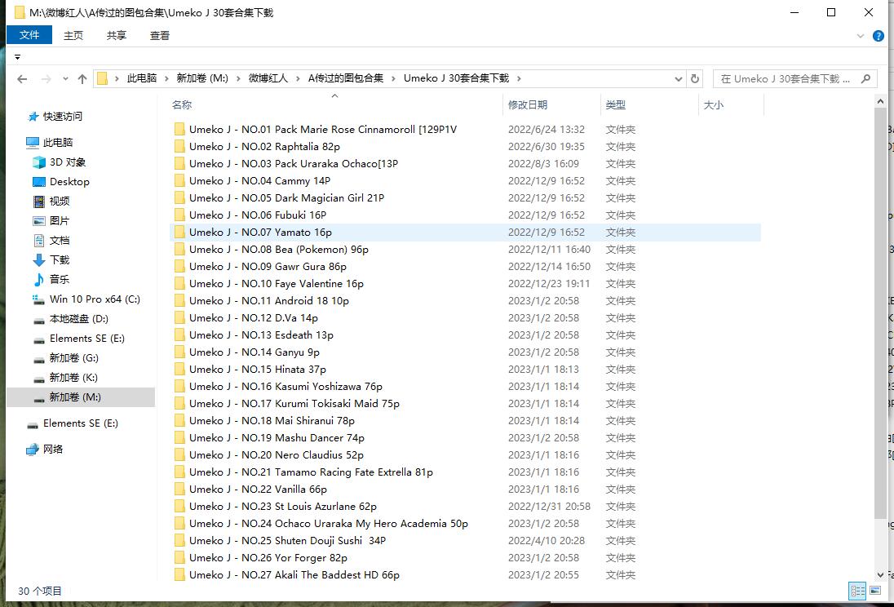The image size is (894, 607).
Task: Click the NO.01 Pack Marie Rose folder icon
Action: 179,130
